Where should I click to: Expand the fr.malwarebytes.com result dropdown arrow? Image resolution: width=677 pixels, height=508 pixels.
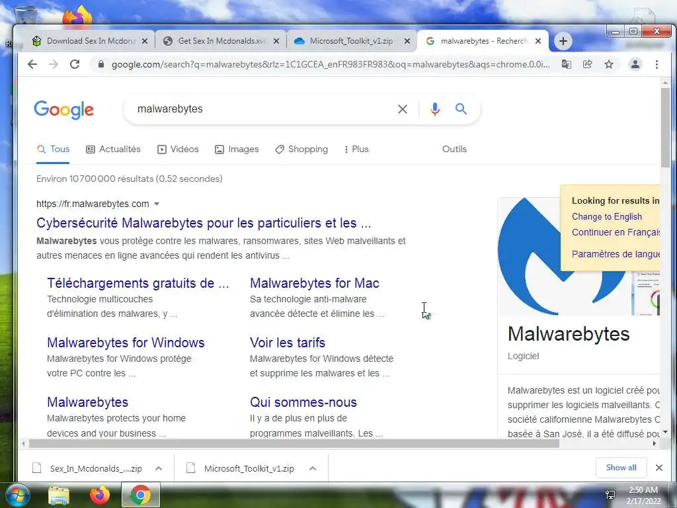pos(157,204)
